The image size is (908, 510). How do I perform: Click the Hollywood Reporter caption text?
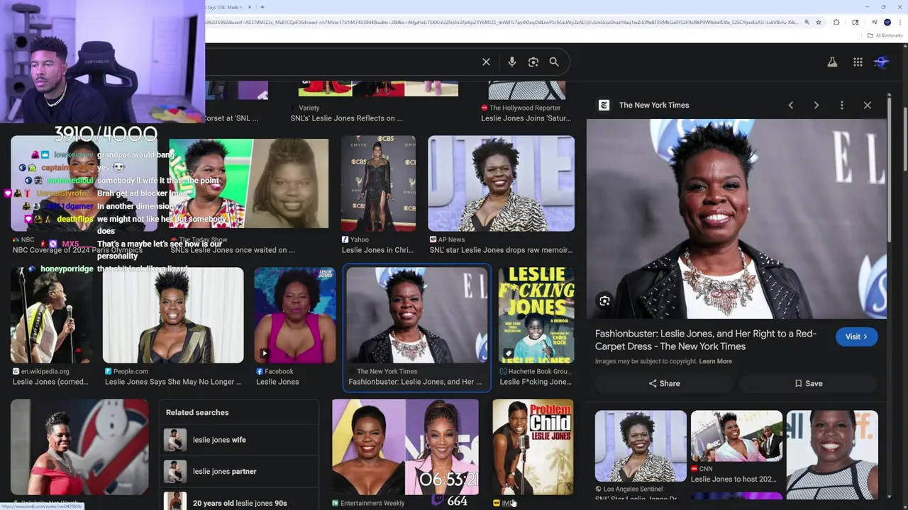point(526,118)
